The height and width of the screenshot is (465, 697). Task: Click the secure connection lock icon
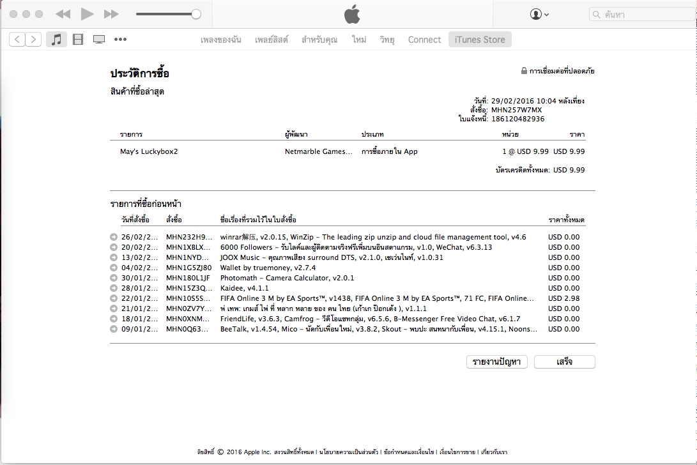[524, 71]
